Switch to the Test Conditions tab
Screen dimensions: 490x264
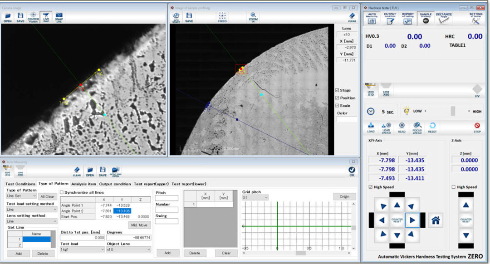click(20, 184)
